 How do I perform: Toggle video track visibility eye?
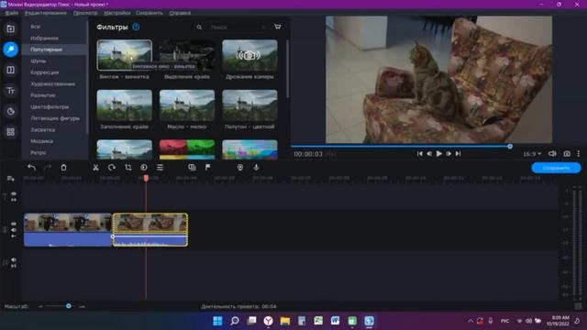pyautogui.click(x=14, y=224)
